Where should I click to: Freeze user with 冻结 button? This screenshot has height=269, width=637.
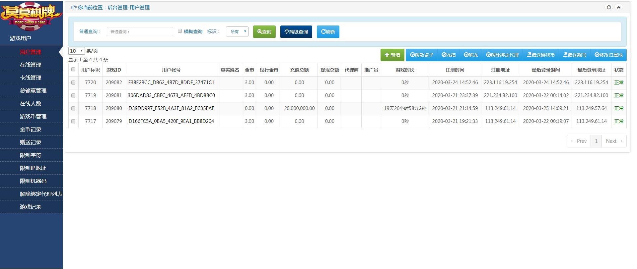point(449,55)
